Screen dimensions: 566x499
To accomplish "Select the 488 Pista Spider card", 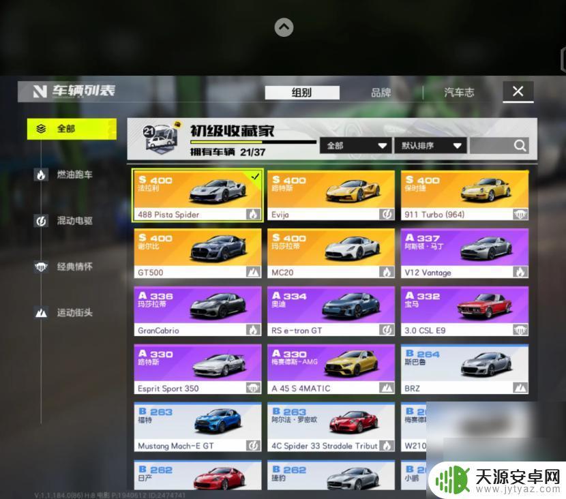I will click(x=198, y=195).
